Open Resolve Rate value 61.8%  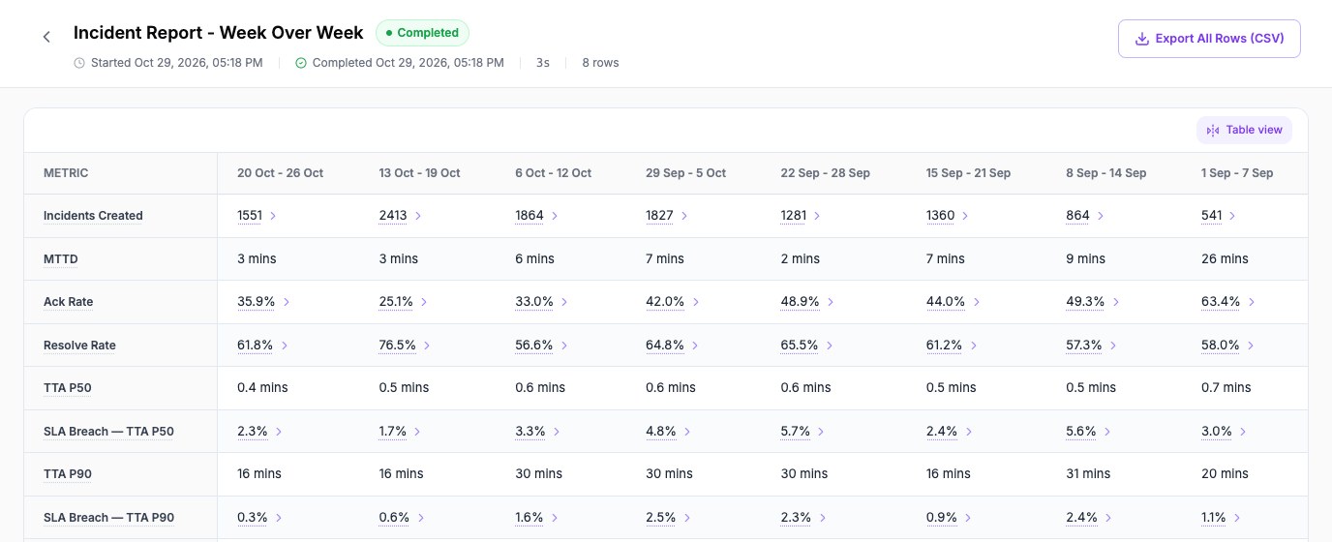point(256,346)
